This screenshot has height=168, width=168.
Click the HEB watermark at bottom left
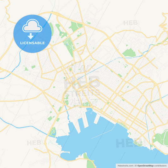[x=34, y=143]
